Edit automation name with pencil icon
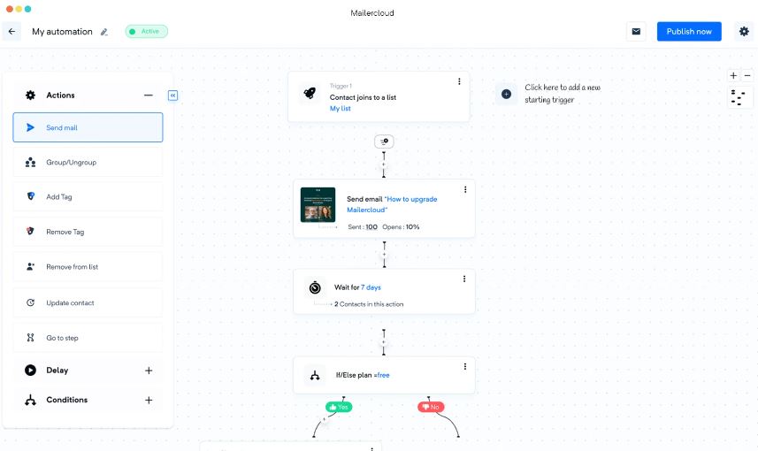 [104, 32]
